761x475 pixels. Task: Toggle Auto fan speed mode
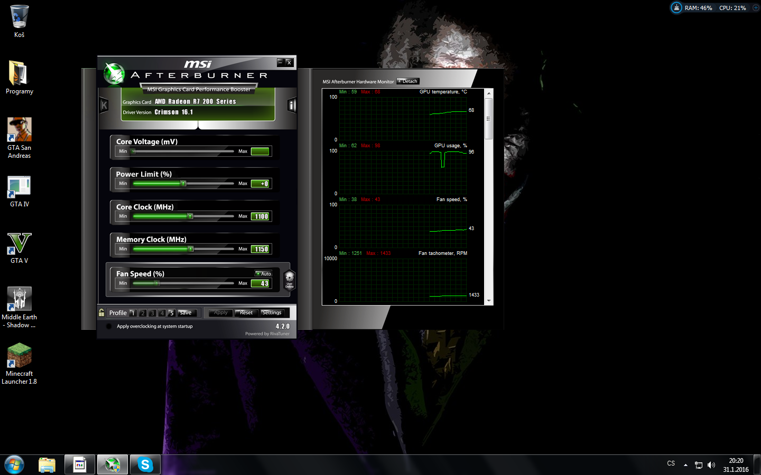point(263,273)
